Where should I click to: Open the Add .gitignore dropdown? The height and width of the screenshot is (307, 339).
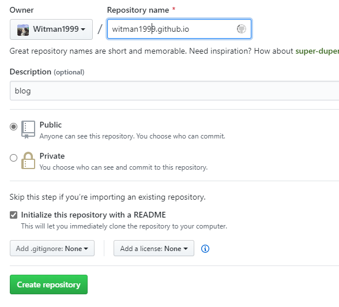[x=52, y=248]
